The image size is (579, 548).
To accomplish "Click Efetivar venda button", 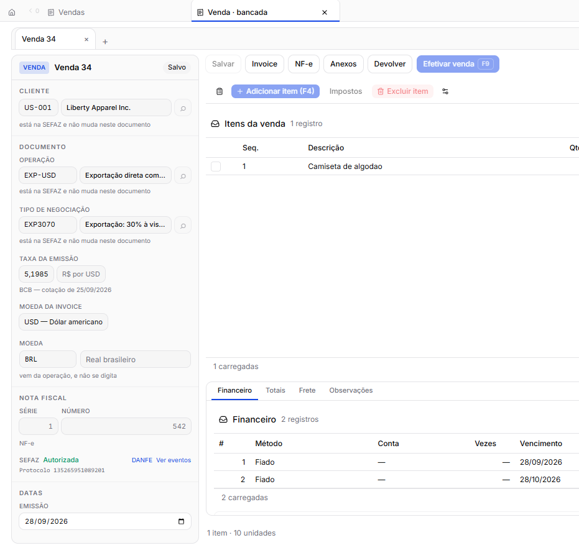I will tap(458, 64).
